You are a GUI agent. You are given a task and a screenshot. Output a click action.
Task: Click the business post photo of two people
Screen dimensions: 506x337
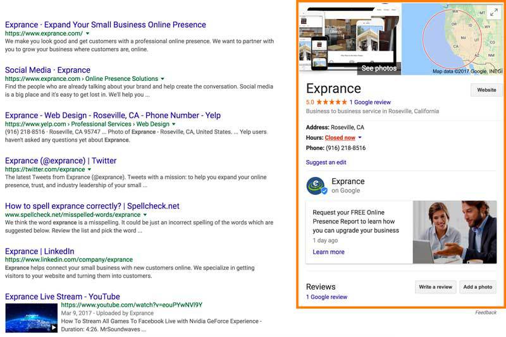click(455, 232)
